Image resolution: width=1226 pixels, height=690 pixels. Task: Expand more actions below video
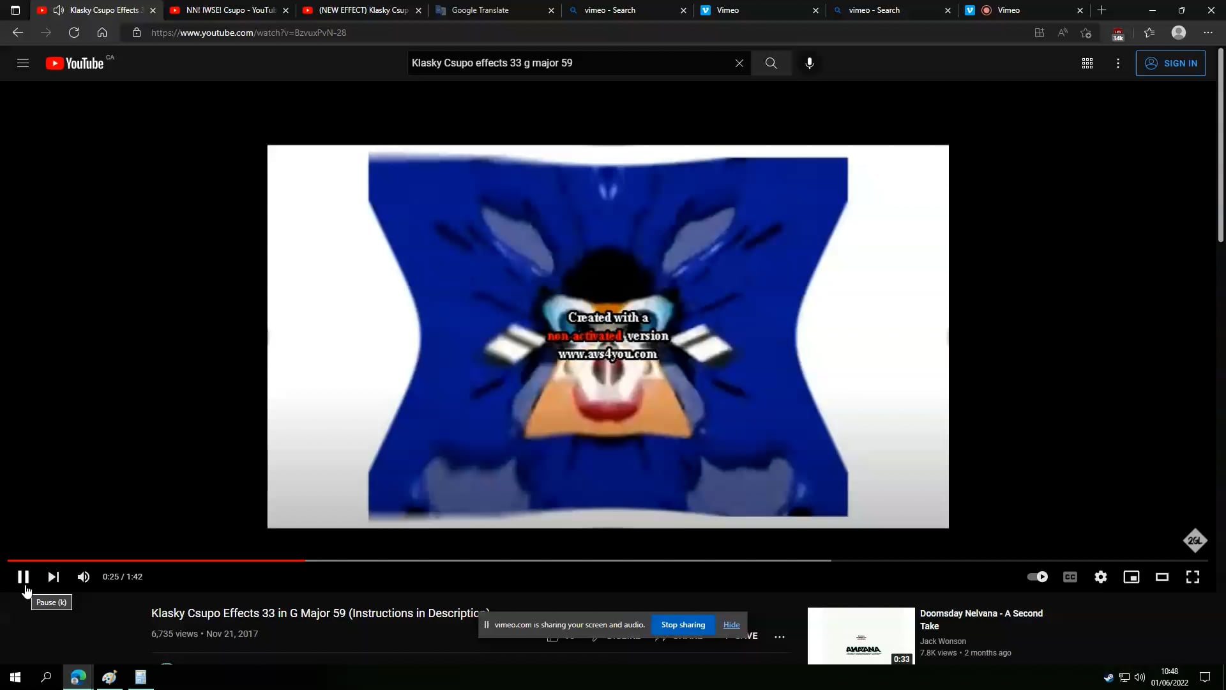[780, 636]
